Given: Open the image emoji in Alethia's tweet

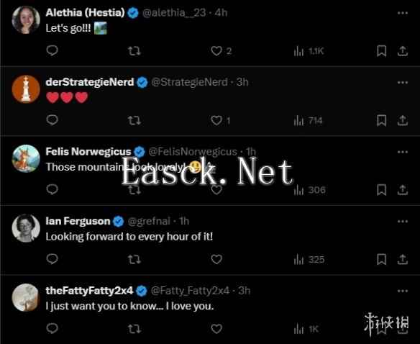Looking at the screenshot, I should tap(101, 28).
